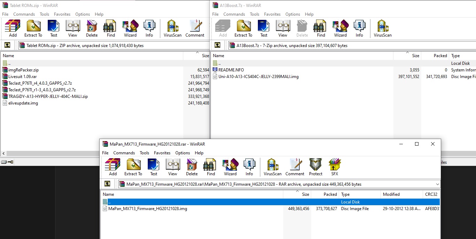Click Comment icon in Tablet ROMs.zip toolbar

click(x=195, y=28)
